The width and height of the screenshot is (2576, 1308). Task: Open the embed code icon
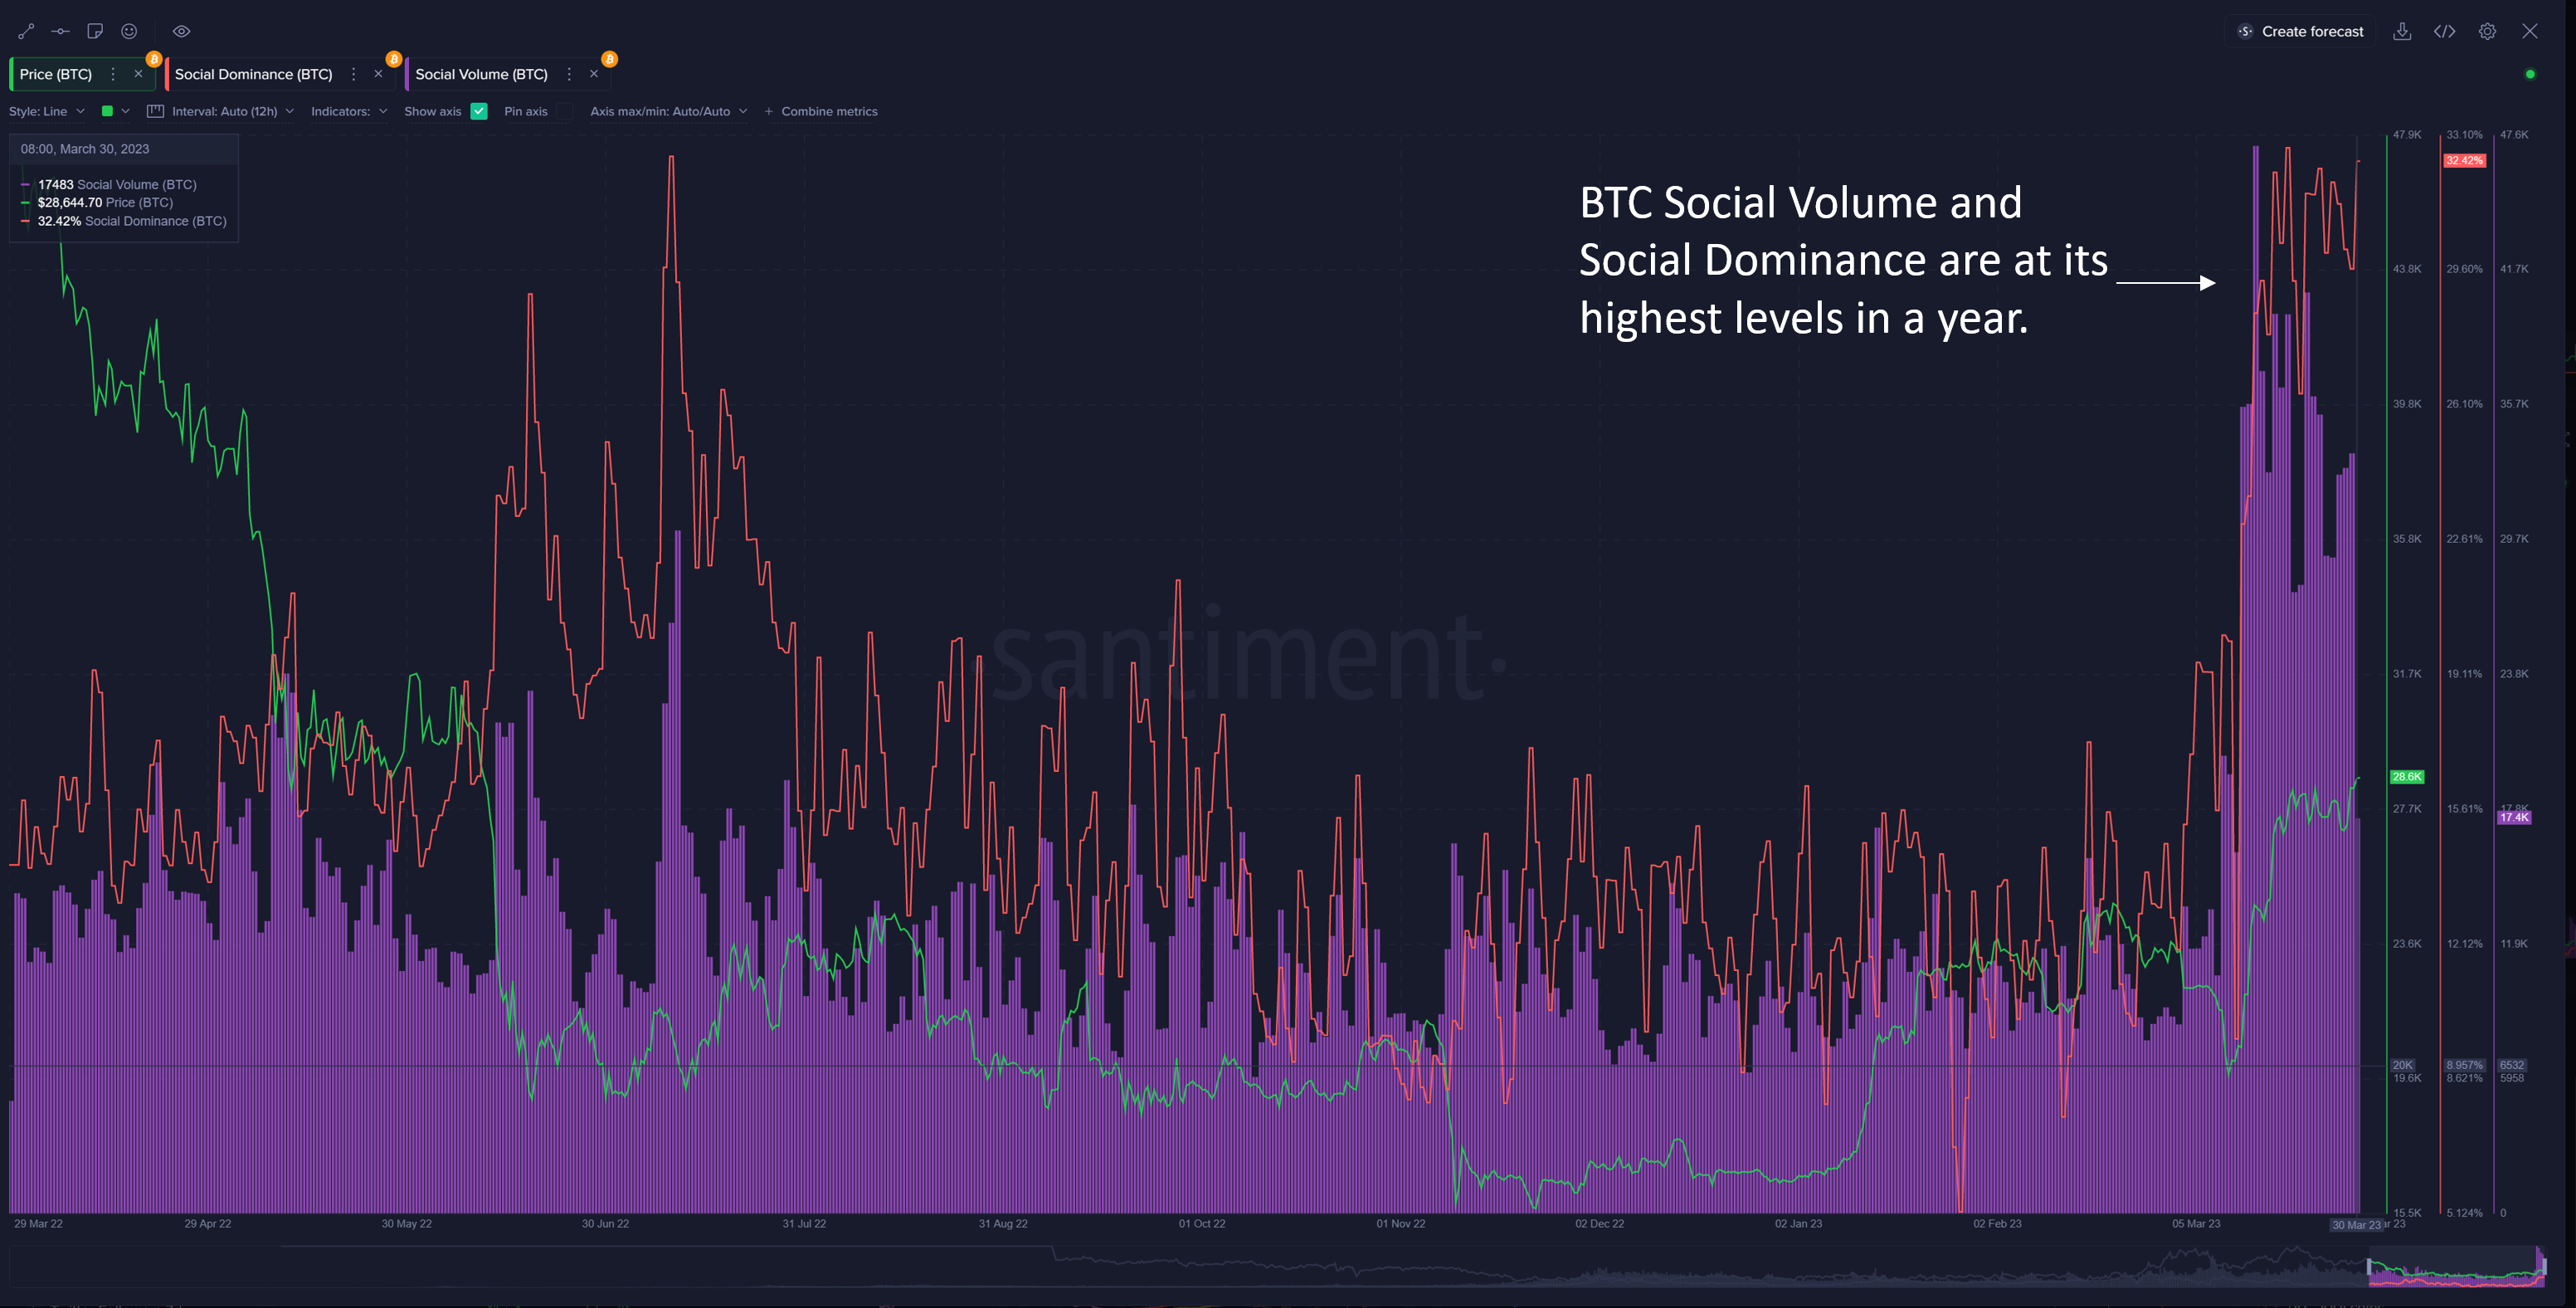pyautogui.click(x=2444, y=32)
